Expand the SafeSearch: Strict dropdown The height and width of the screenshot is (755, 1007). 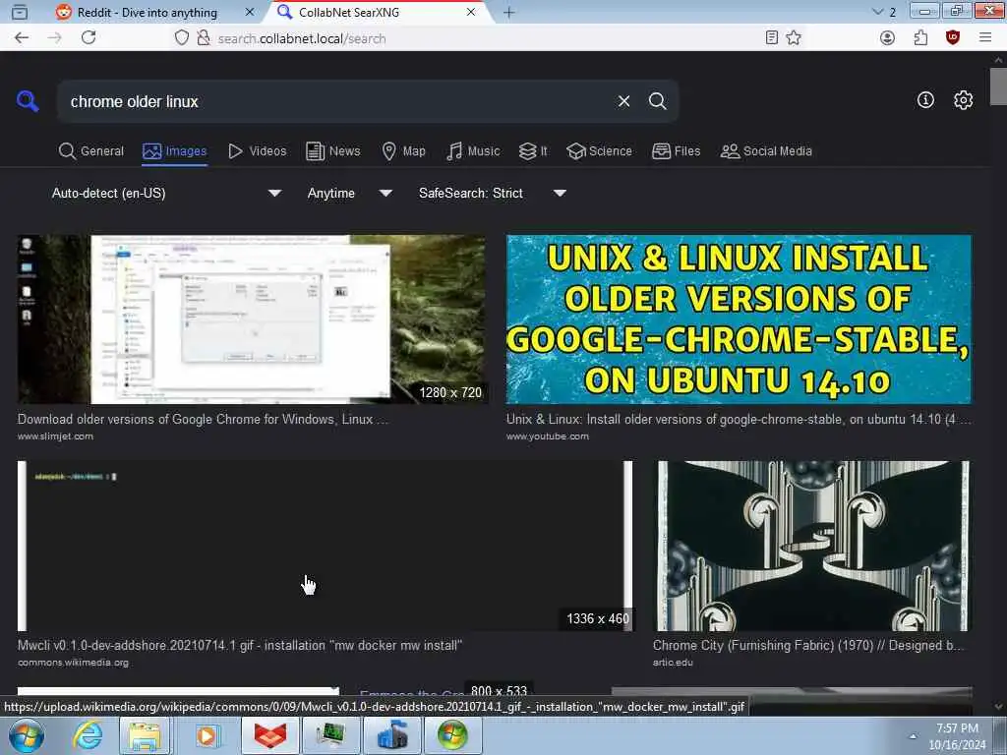pos(492,194)
